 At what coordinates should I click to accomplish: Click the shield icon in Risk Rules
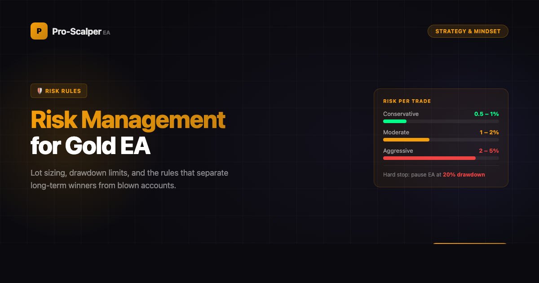tap(40, 91)
